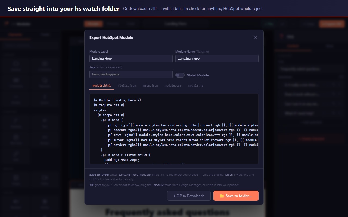The image size is (348, 217).
Task: Click the --pf-accent variable line
Action: tap(181, 130)
